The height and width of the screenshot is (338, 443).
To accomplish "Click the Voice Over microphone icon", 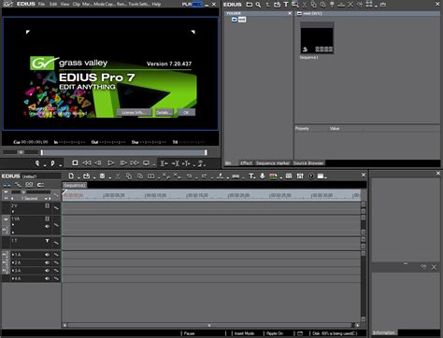I will tap(263, 176).
